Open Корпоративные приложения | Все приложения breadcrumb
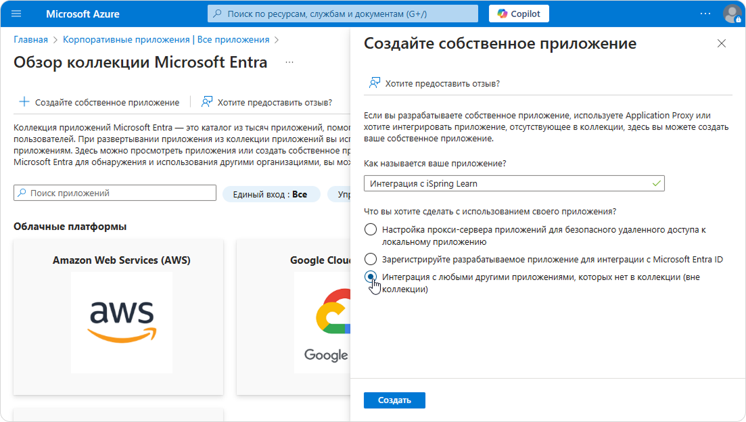The width and height of the screenshot is (746, 422). 166,39
